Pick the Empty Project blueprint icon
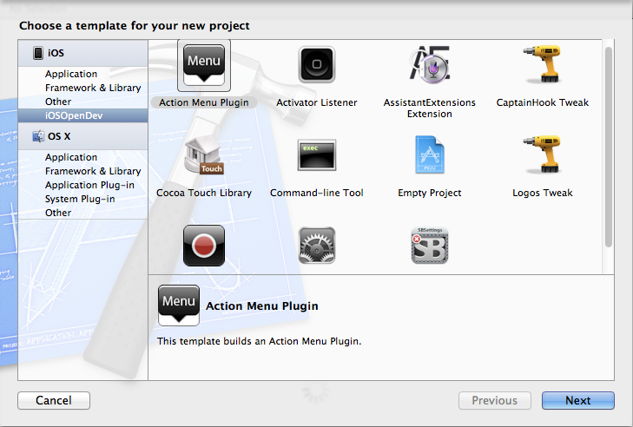 430,154
